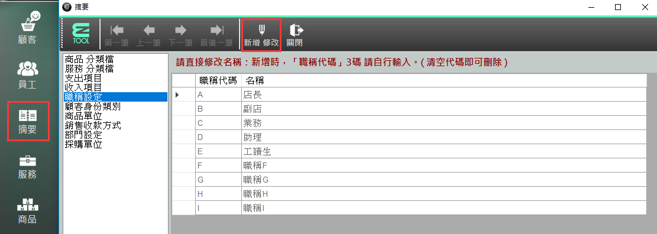657x234 pixels.
Task: Click the 名稱 column header
Action: [x=444, y=80]
